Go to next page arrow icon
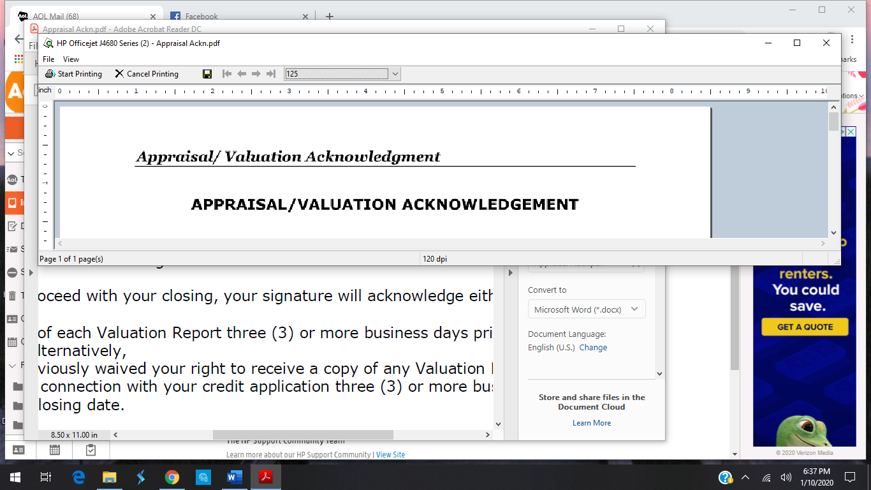This screenshot has height=490, width=871. [x=256, y=74]
